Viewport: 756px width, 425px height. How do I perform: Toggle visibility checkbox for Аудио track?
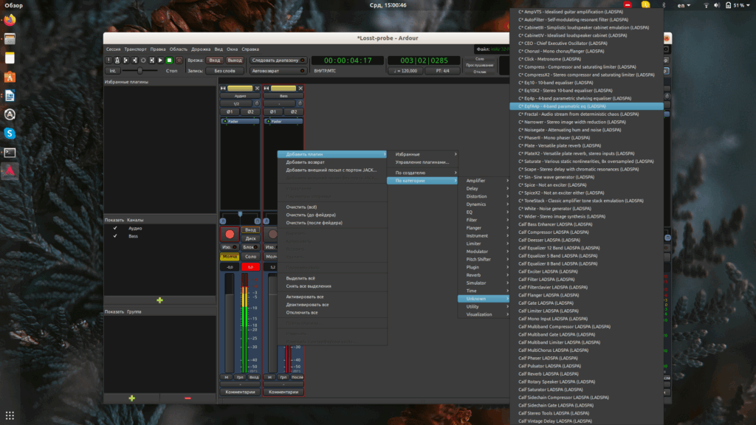pyautogui.click(x=114, y=228)
